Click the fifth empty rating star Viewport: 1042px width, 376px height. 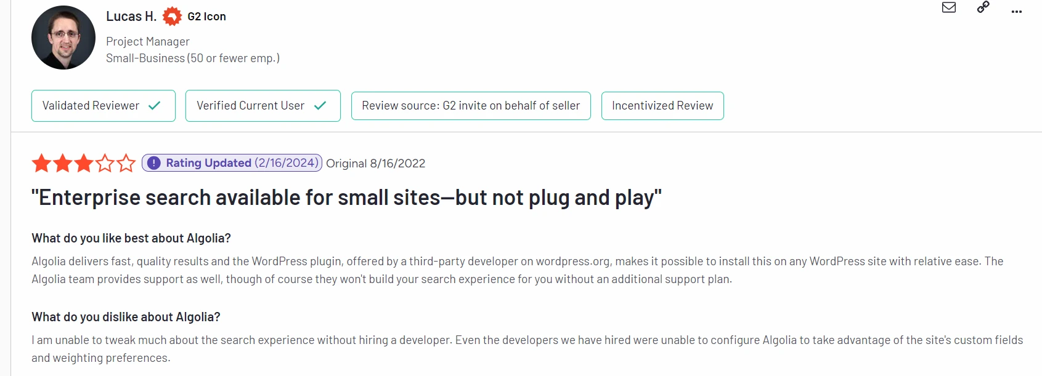(x=126, y=164)
